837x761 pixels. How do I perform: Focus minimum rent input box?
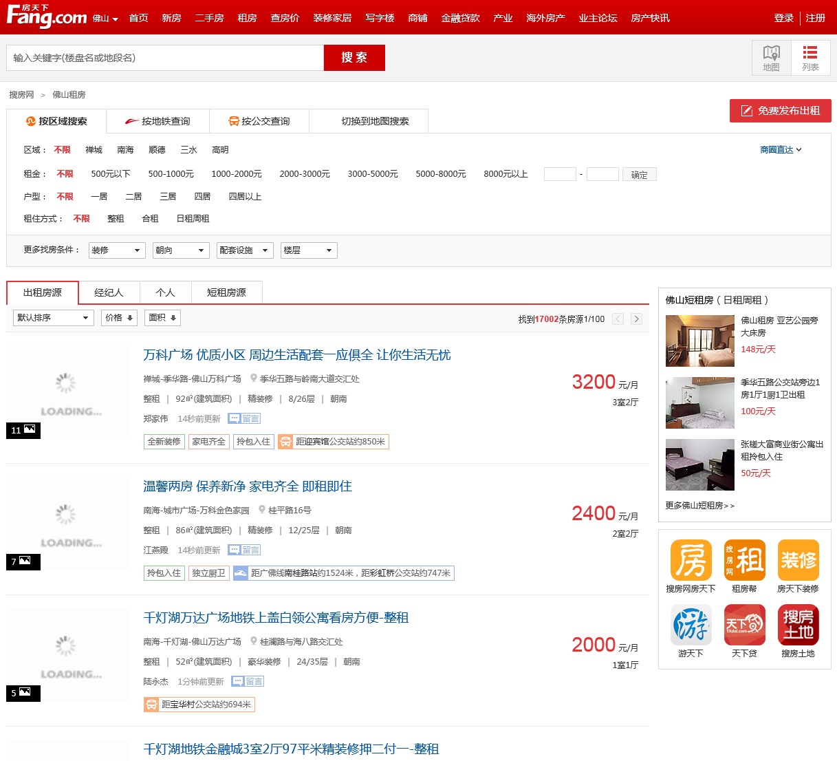point(560,174)
